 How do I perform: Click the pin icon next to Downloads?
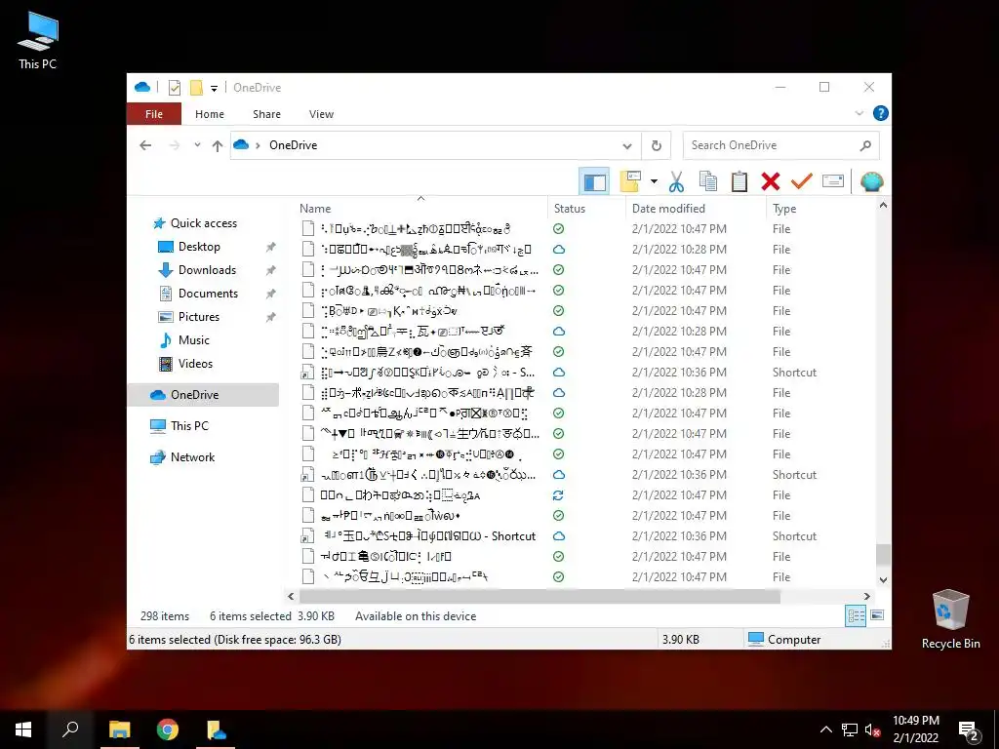271,270
